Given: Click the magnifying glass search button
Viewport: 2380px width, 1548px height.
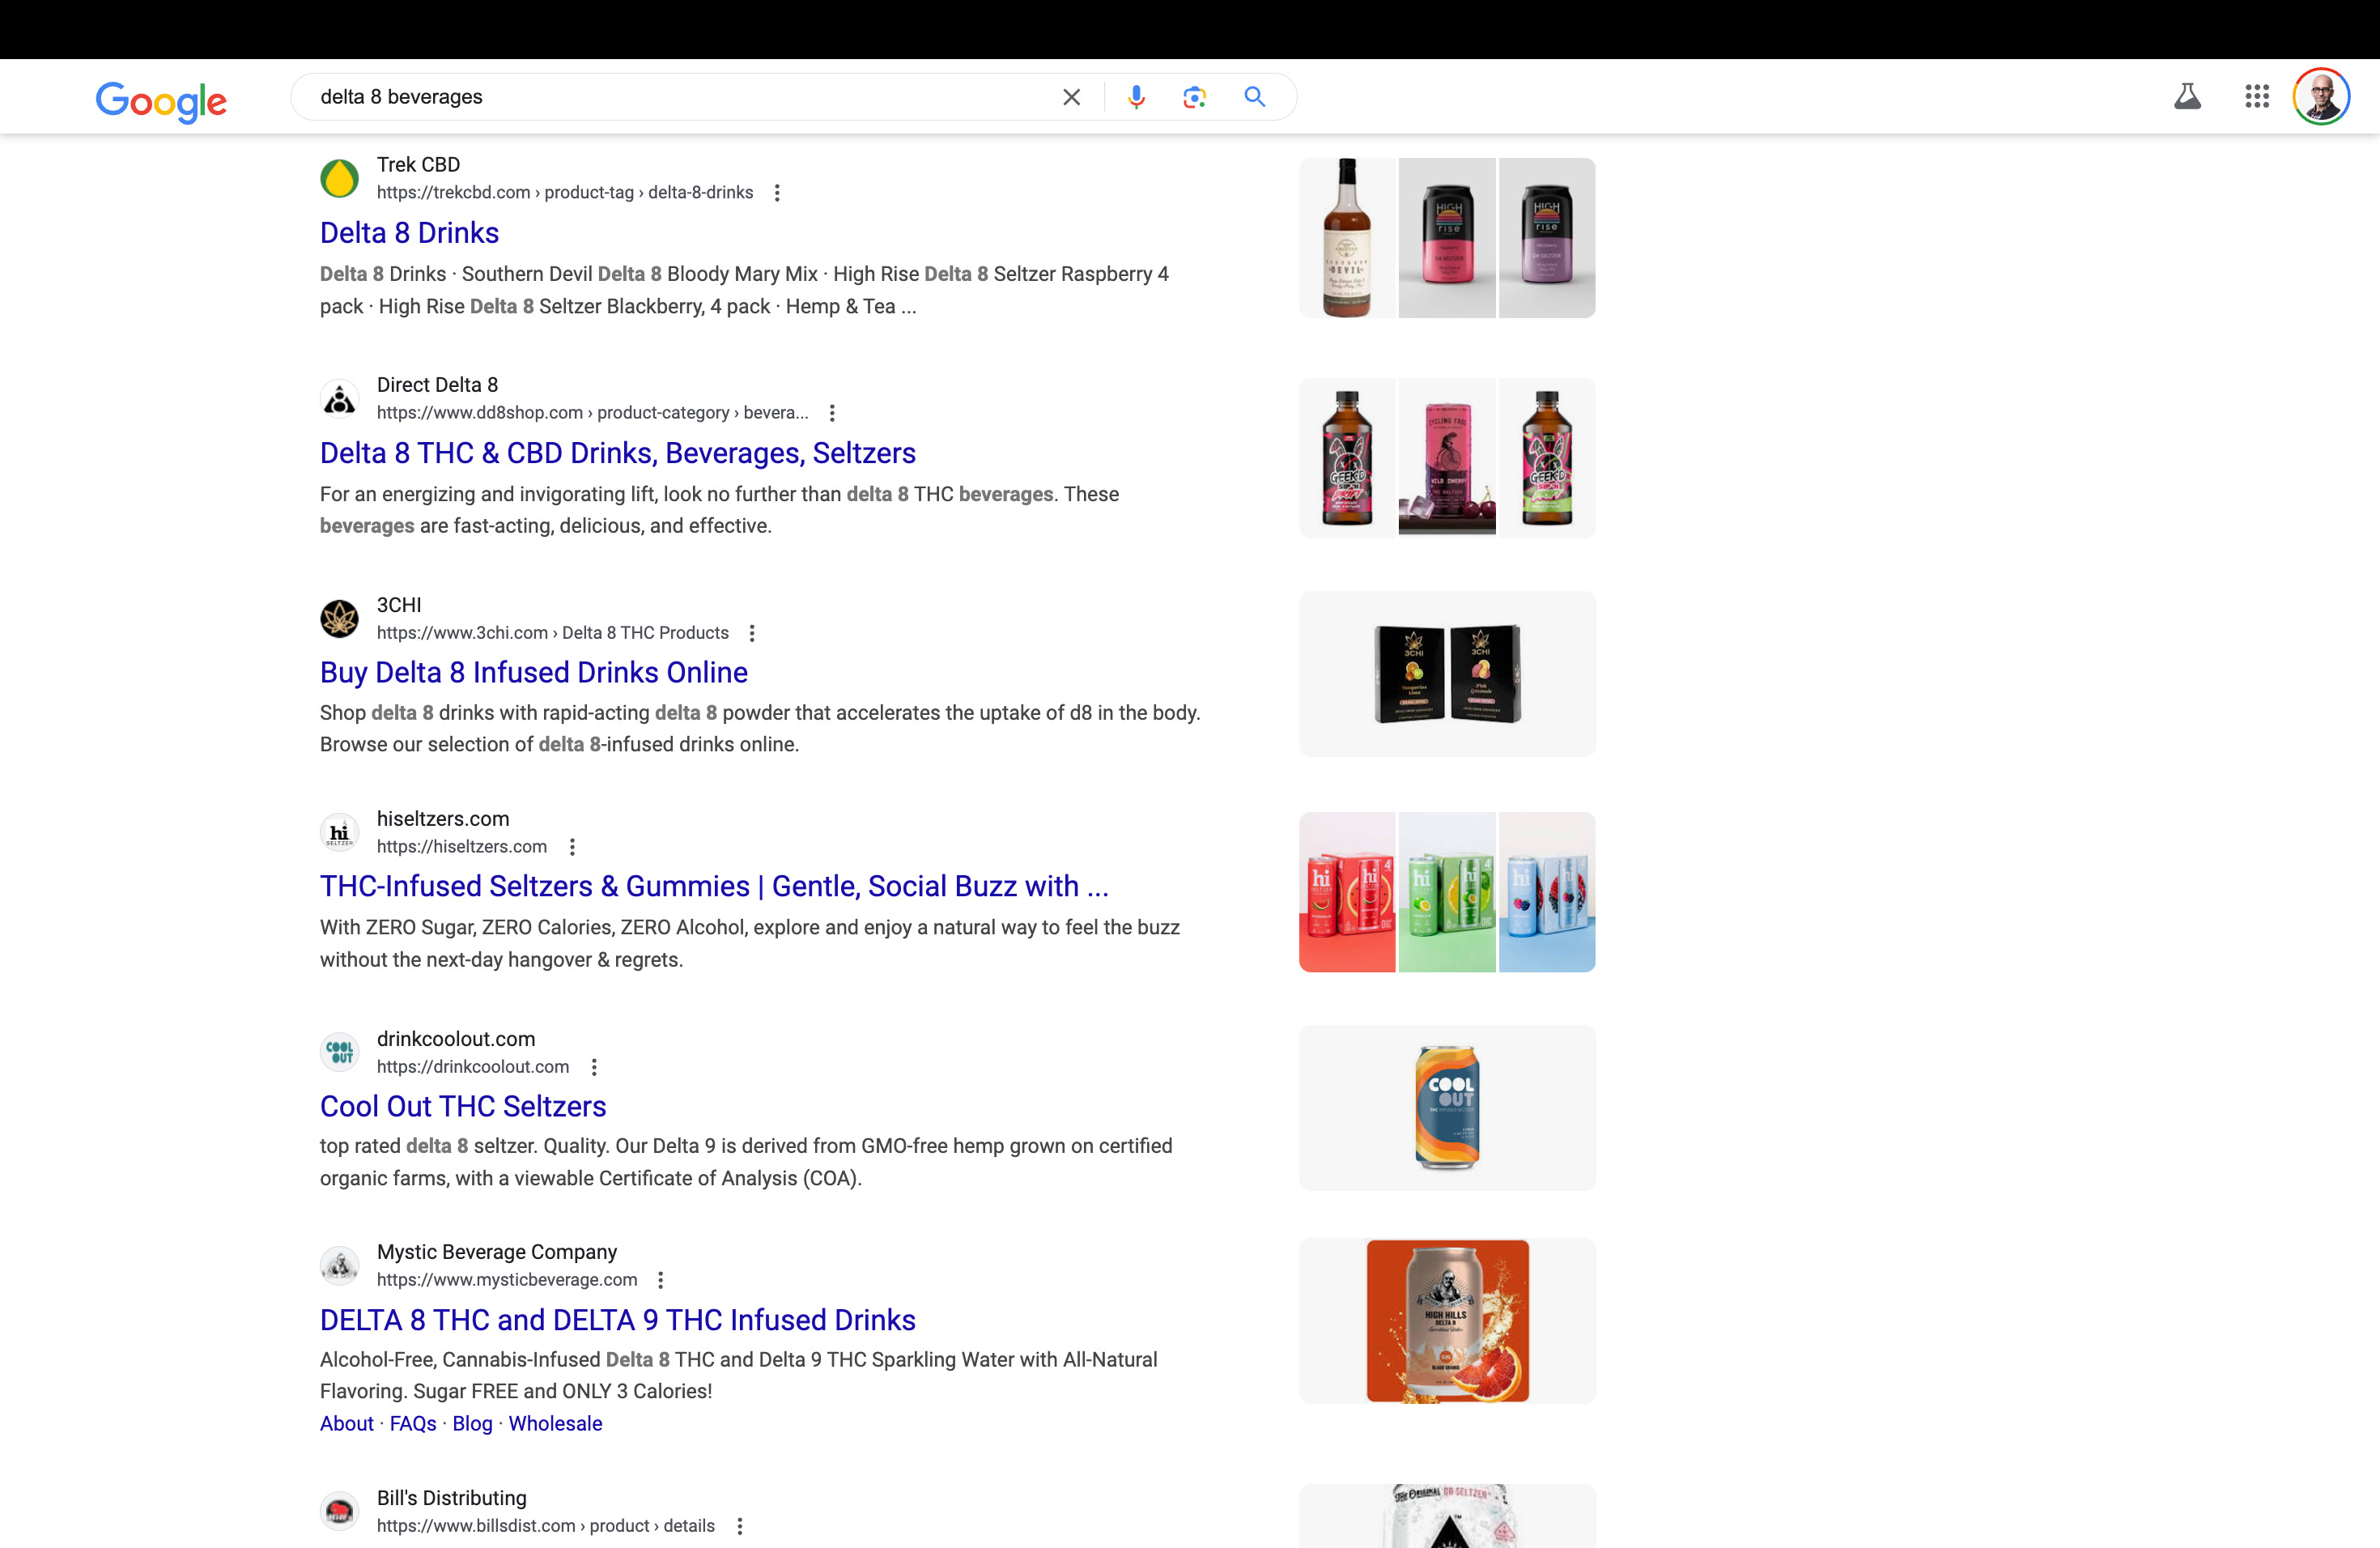Looking at the screenshot, I should (x=1254, y=97).
